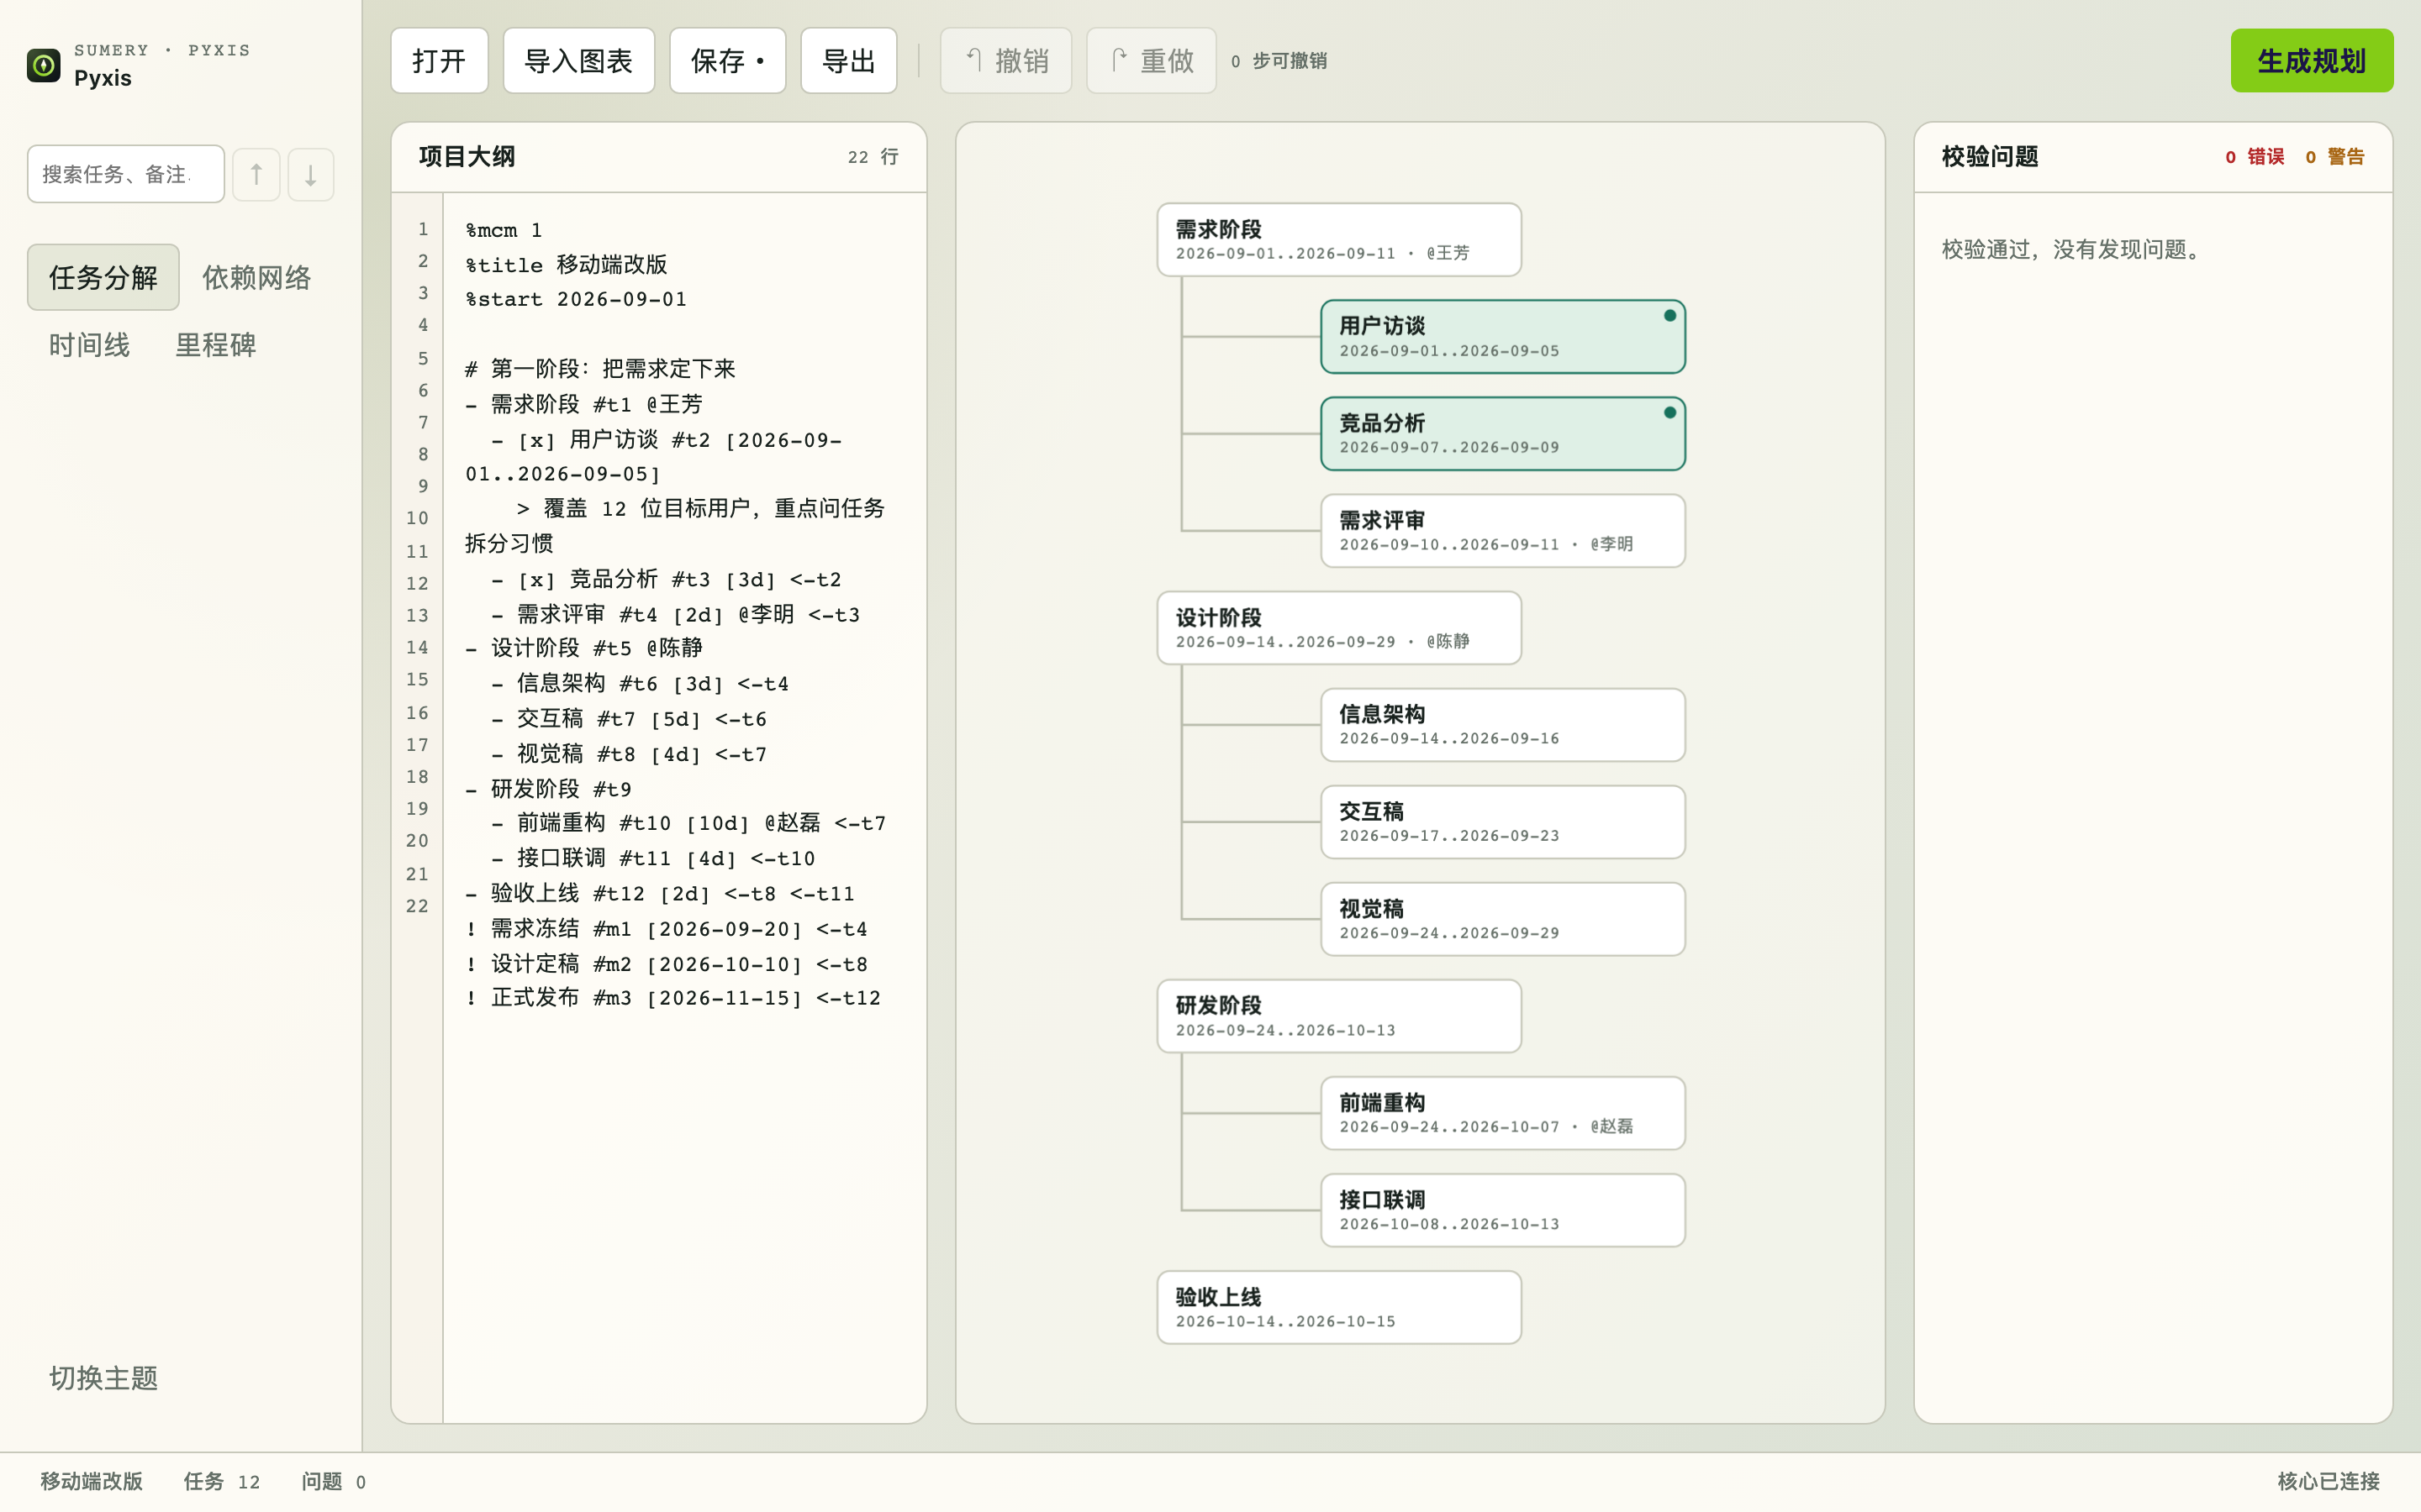Click the Pyxis app logo icon
2421x1512 pixels.
[x=43, y=65]
